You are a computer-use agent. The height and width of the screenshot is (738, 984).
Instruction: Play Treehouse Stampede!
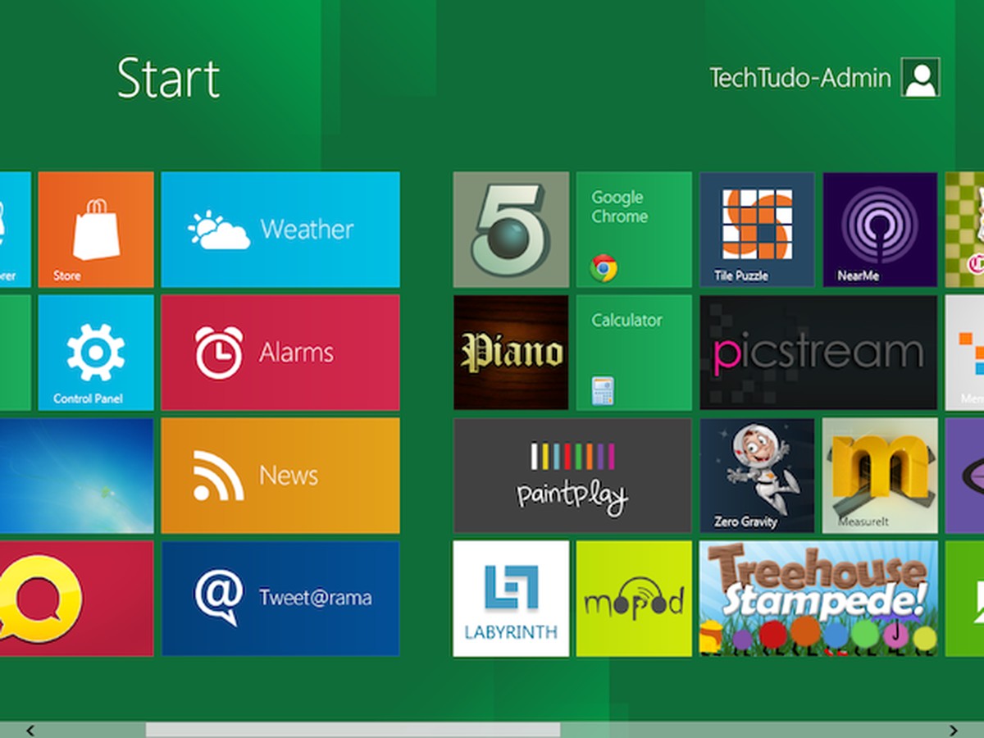point(818,599)
